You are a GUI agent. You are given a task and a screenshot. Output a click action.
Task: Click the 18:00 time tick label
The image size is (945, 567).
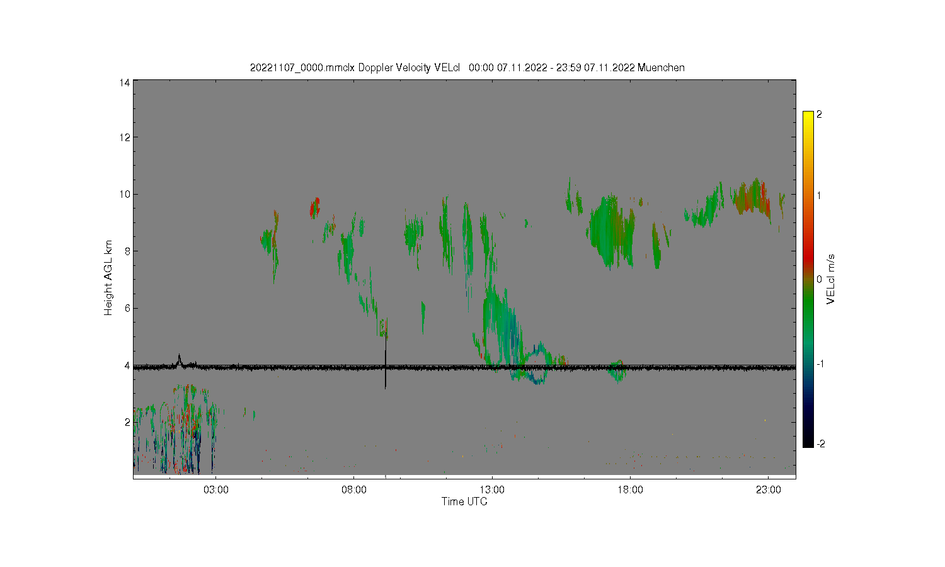(630, 490)
